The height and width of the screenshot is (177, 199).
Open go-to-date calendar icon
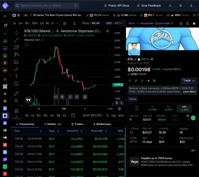point(73,115)
